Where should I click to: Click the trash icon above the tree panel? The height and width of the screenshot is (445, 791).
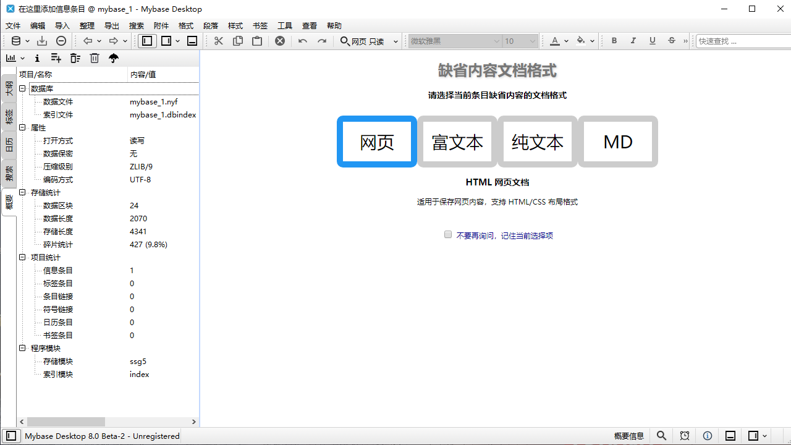pos(94,57)
